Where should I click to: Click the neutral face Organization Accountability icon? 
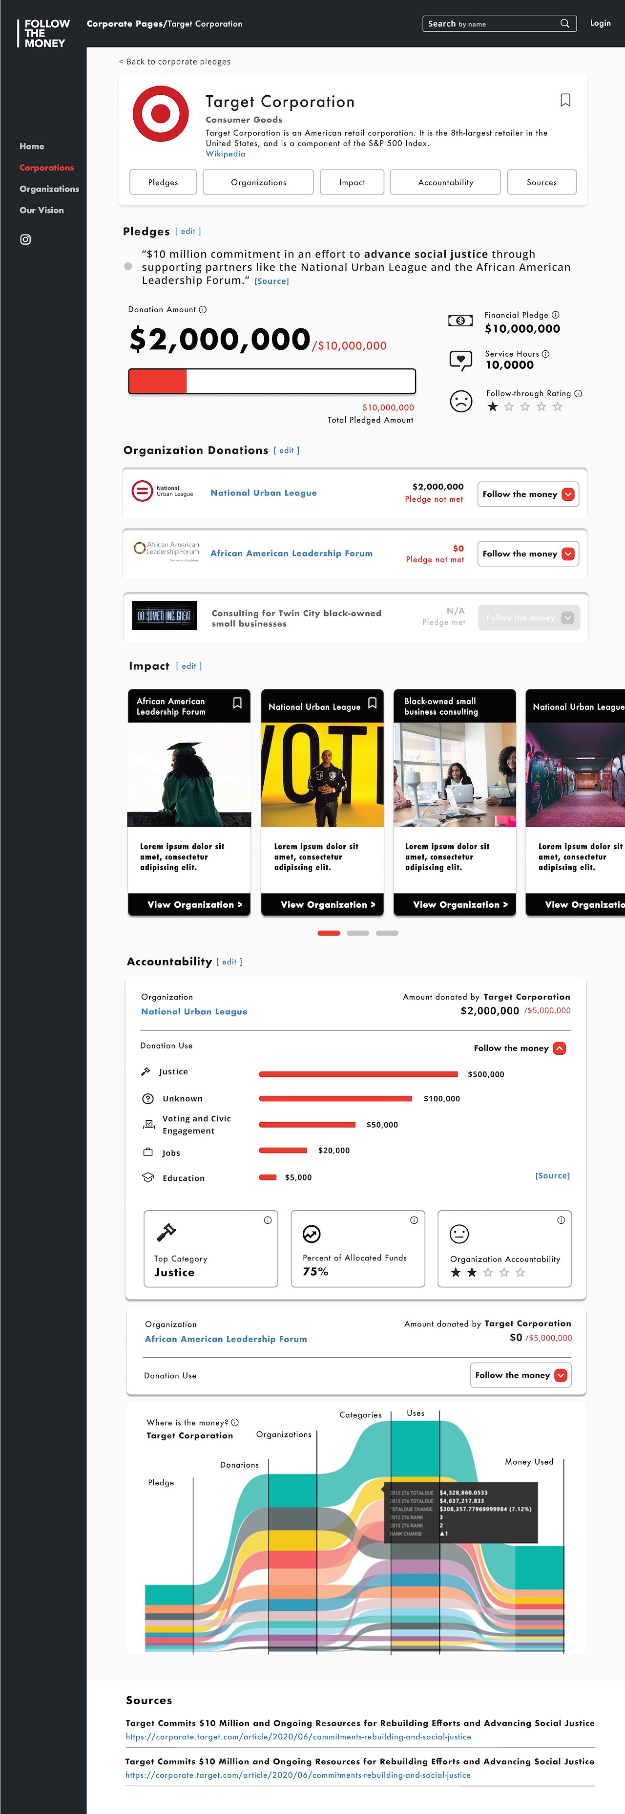tap(459, 1234)
